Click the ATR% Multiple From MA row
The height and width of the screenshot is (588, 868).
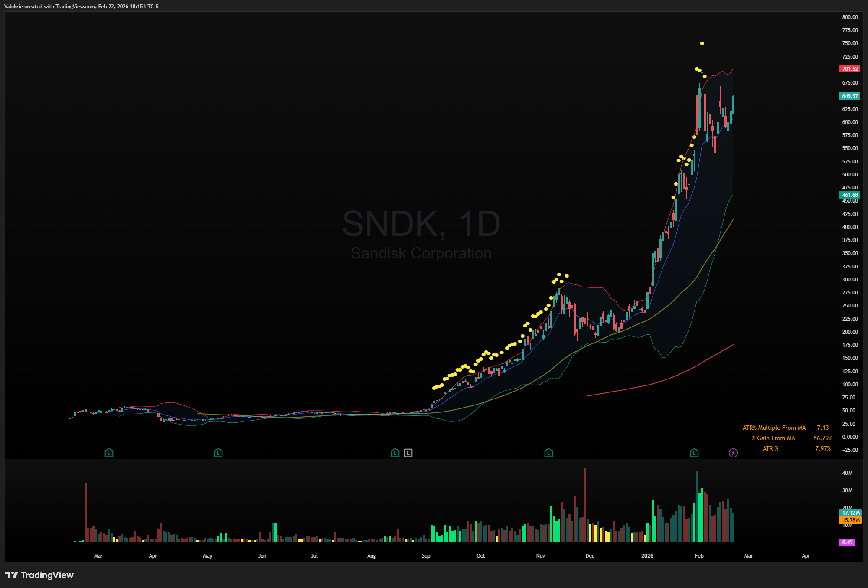pyautogui.click(x=774, y=428)
